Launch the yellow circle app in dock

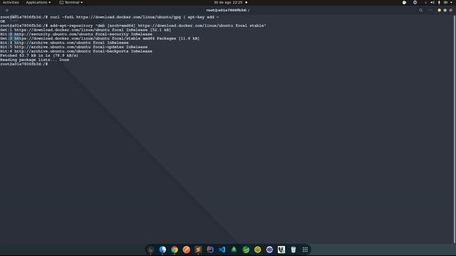pos(258,250)
